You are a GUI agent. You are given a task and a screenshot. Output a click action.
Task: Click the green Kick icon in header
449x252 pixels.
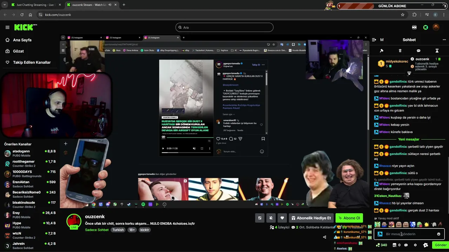tap(425, 27)
